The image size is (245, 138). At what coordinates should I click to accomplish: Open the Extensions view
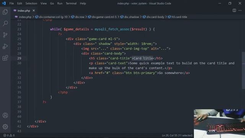coord(5,58)
